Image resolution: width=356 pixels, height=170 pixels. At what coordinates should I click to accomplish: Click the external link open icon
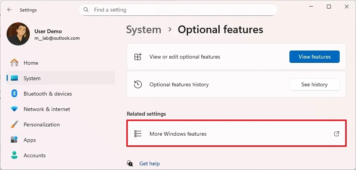(x=337, y=134)
